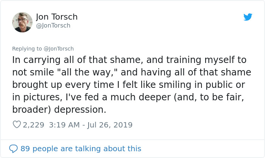Click @JonTorsch in the "Replying to" line
The image size is (265, 158).
(x=59, y=48)
